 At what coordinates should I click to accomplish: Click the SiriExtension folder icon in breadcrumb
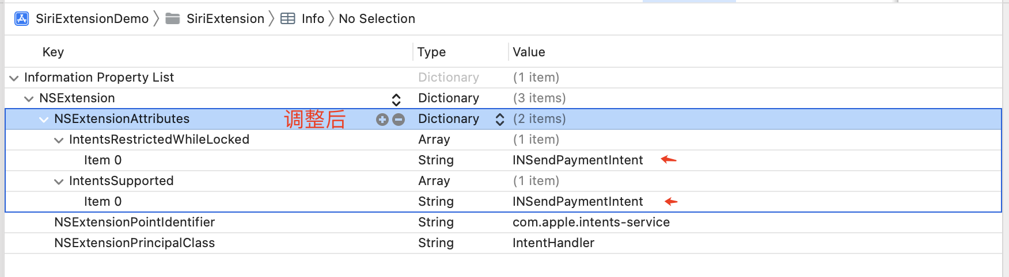(x=172, y=19)
